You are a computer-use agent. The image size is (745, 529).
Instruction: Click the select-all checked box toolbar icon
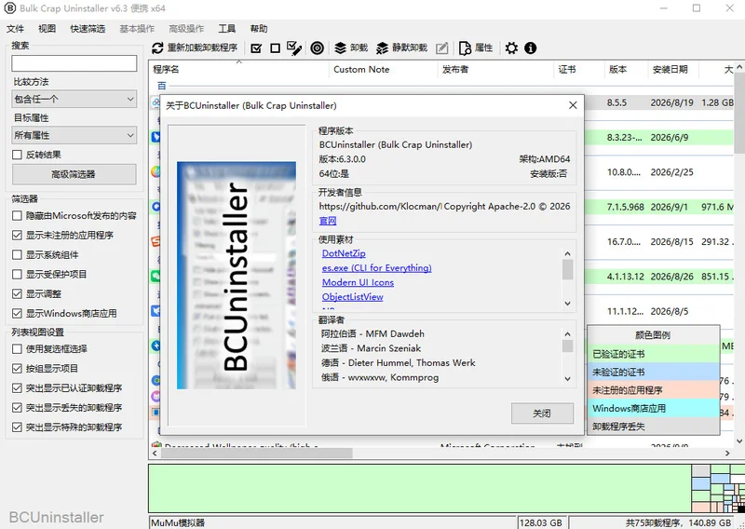coord(256,48)
